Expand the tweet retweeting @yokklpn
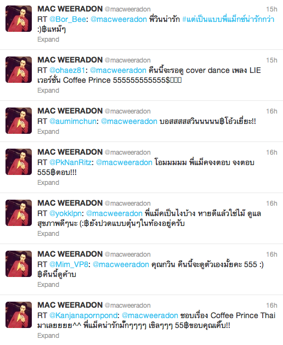Screen dimensions: 283x345 48,234
